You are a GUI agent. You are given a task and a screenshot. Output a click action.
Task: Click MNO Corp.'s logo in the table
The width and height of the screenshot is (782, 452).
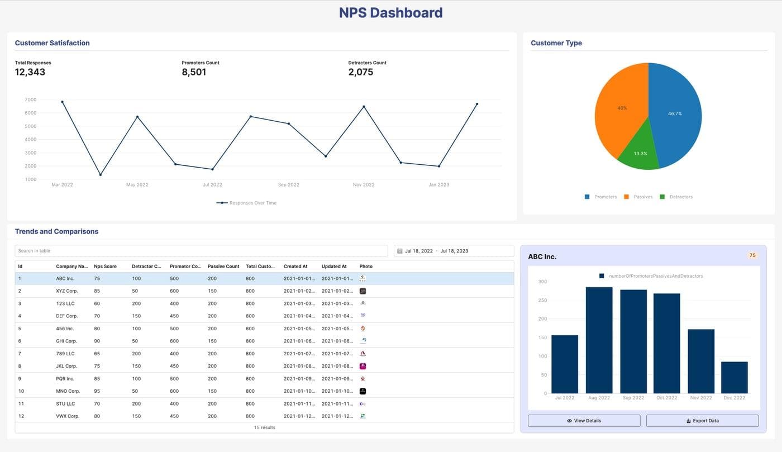click(x=362, y=391)
